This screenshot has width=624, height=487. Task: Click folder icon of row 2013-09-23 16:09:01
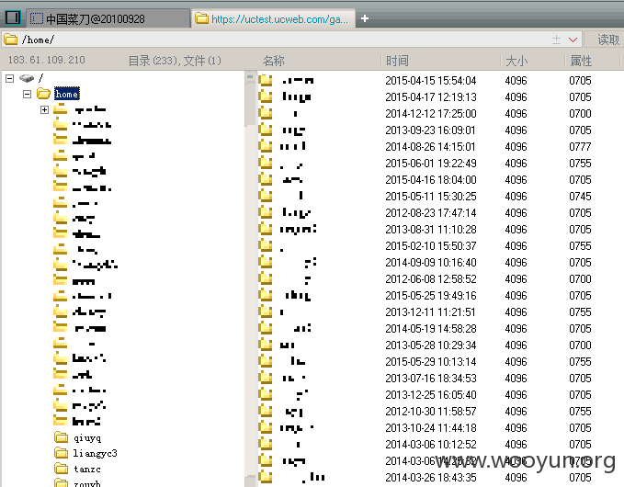click(x=265, y=130)
